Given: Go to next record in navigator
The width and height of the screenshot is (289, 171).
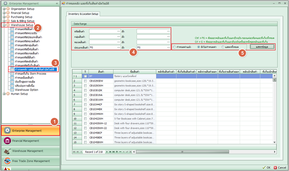Looking at the screenshot, I should 107,152.
